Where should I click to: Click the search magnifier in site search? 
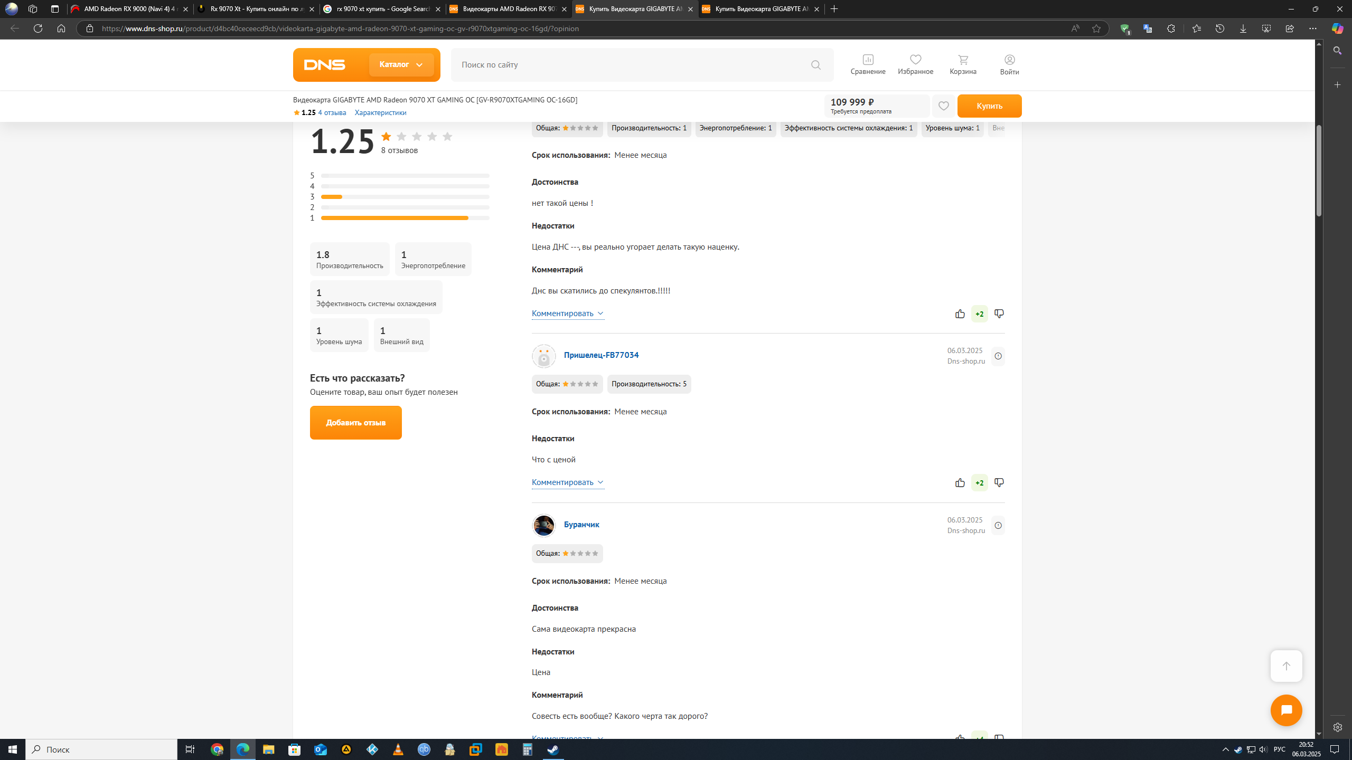(816, 65)
